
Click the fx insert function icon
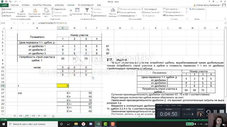click(x=33, y=23)
